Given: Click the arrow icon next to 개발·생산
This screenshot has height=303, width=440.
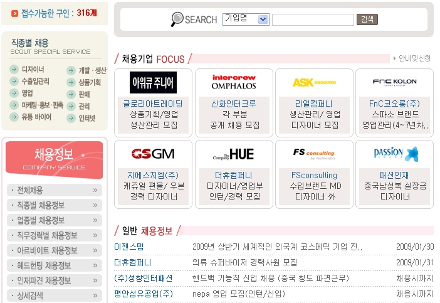Looking at the screenshot, I should 71,70.
